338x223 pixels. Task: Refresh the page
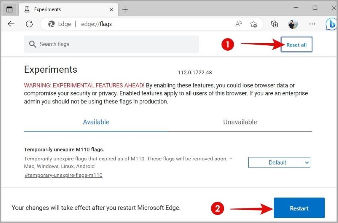point(29,24)
